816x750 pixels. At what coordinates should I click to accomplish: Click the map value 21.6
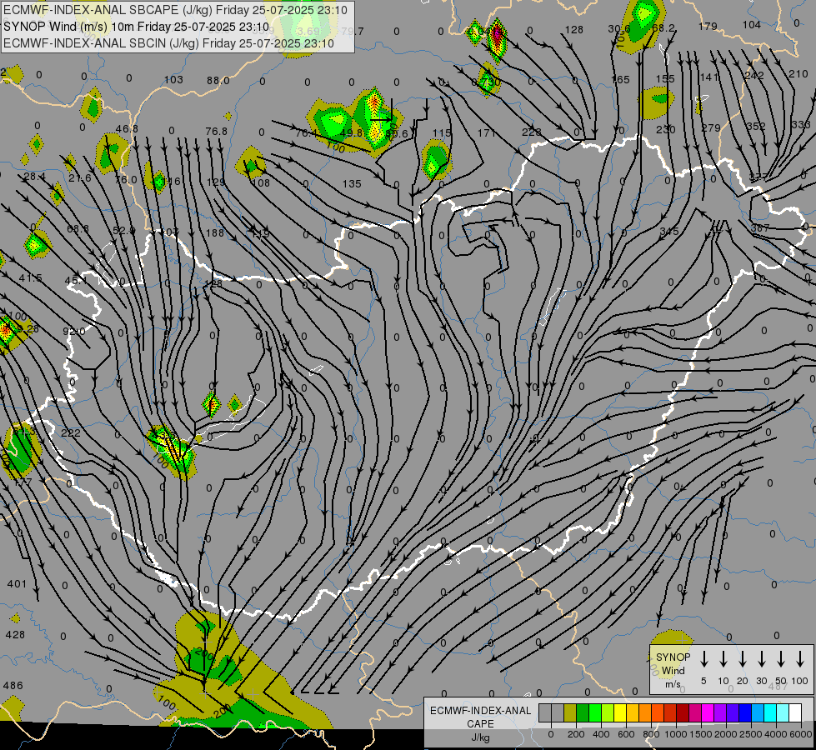(80, 178)
